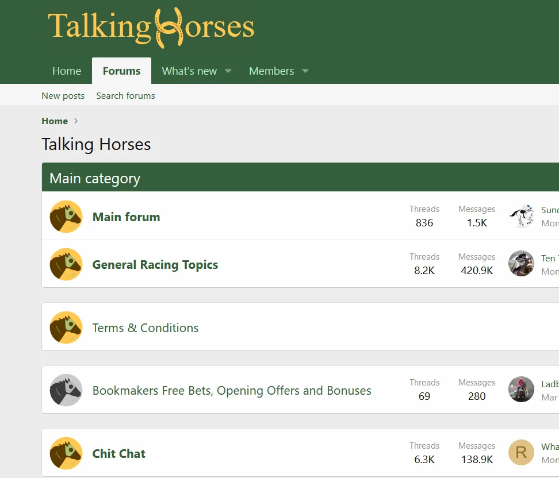Screen dimensions: 559x478
Task: Click the Talking Horses page title
Action: [96, 144]
